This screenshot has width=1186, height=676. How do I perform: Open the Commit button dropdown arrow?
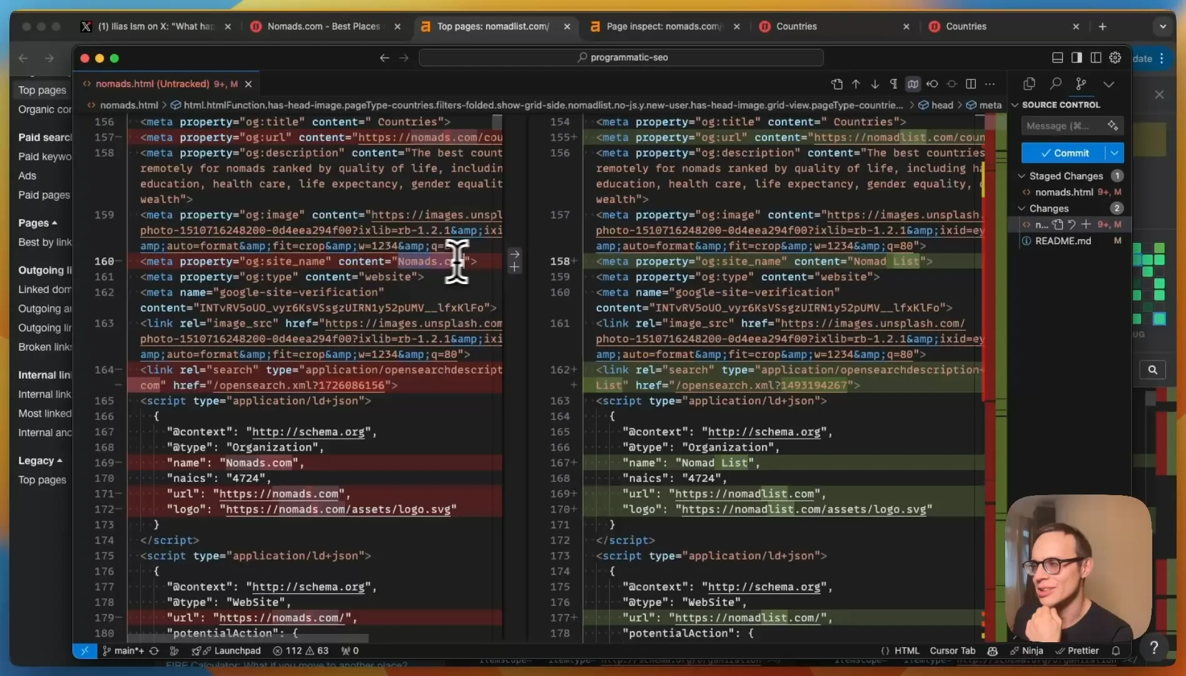[1115, 153]
